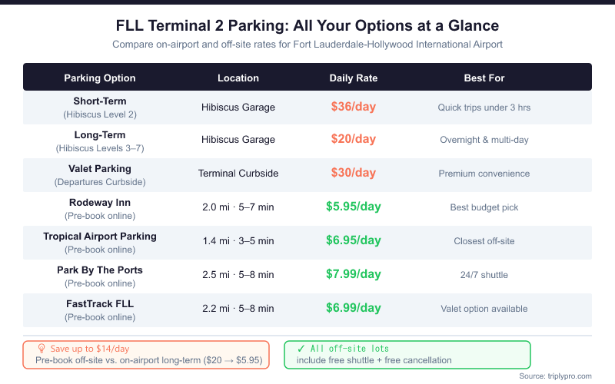Click the Short-Term parking option title
Image resolution: width=615 pixels, height=384 pixels.
pos(100,101)
